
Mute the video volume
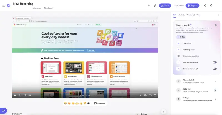pyautogui.click(x=30, y=95)
